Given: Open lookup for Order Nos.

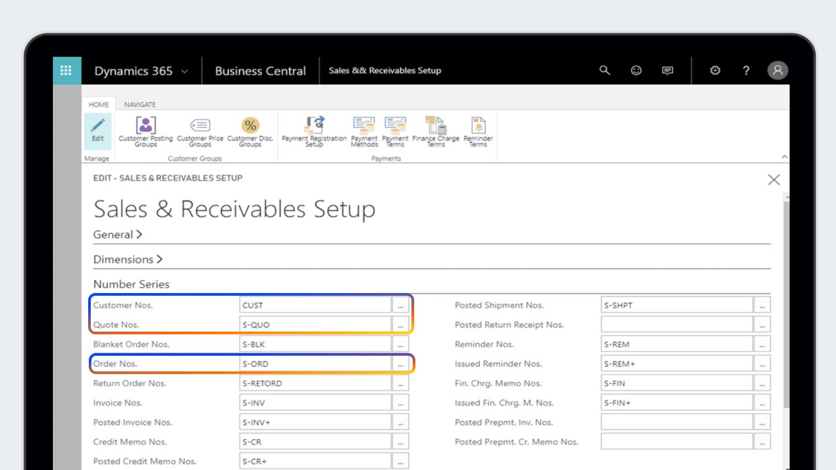Looking at the screenshot, I should click(x=400, y=364).
